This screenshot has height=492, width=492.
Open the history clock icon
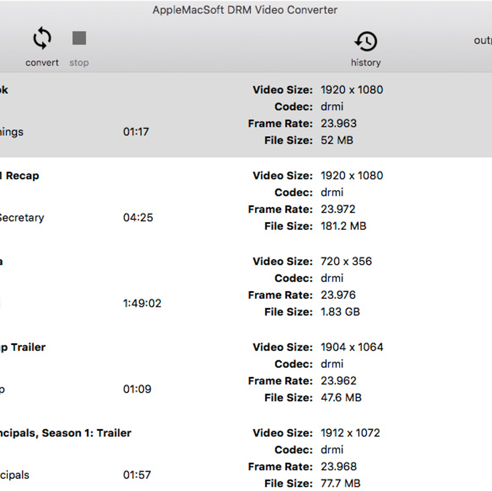click(x=366, y=41)
